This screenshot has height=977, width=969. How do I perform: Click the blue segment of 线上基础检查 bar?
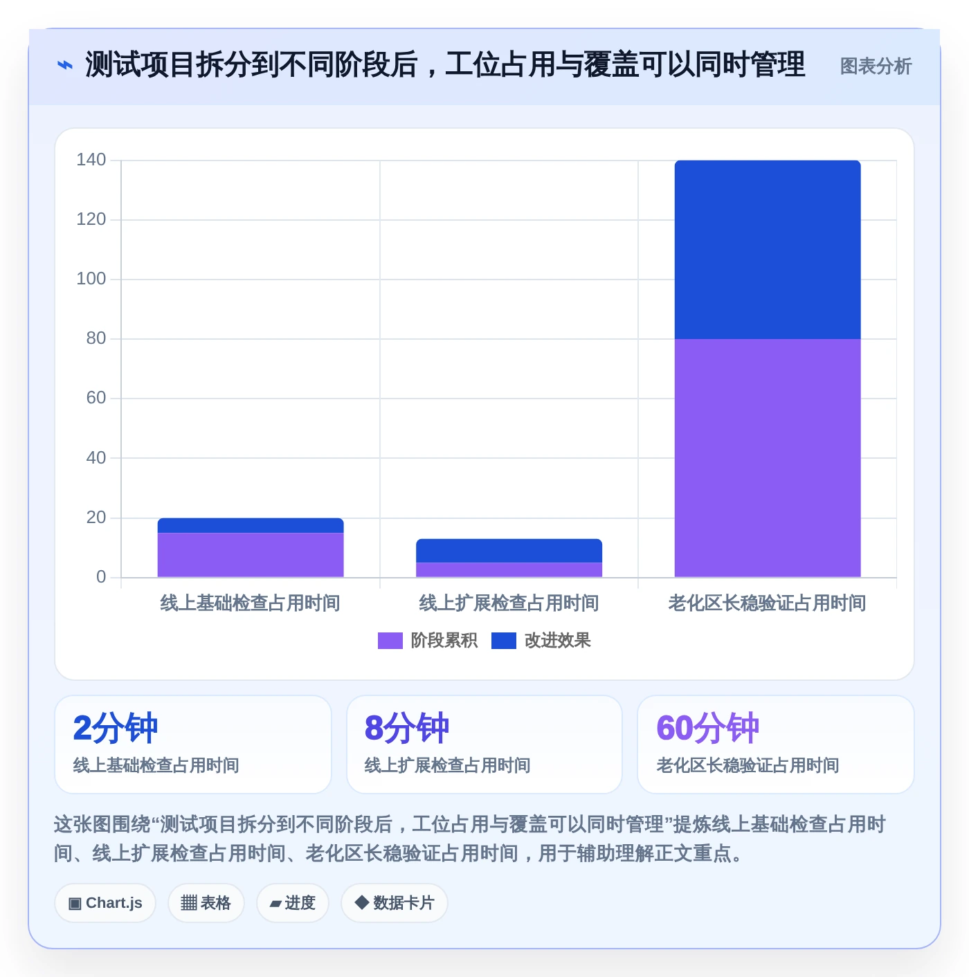(251, 525)
